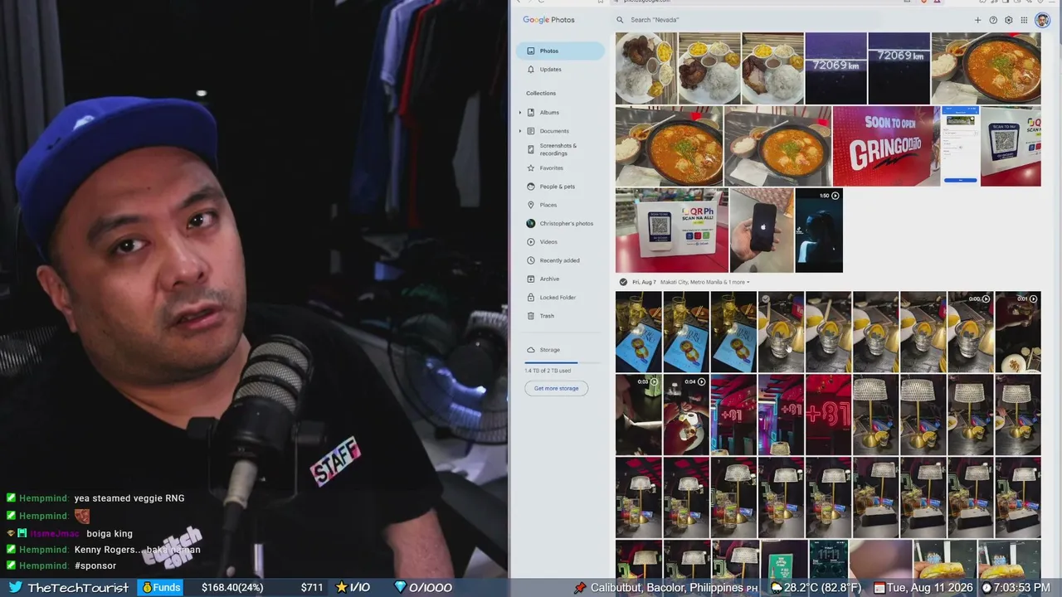The image size is (1062, 597).
Task: Click TheTechTourist name in overlay bar
Action: coord(78,587)
